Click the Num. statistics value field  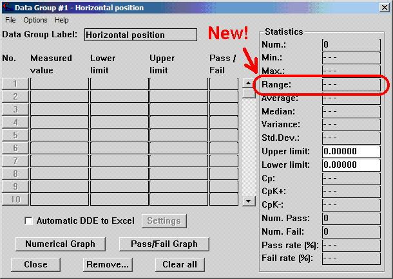point(351,45)
